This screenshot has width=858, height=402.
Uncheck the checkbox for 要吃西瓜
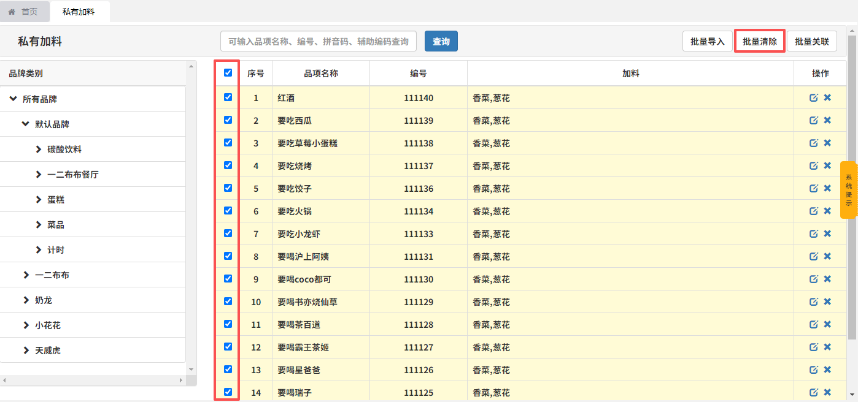(x=228, y=119)
